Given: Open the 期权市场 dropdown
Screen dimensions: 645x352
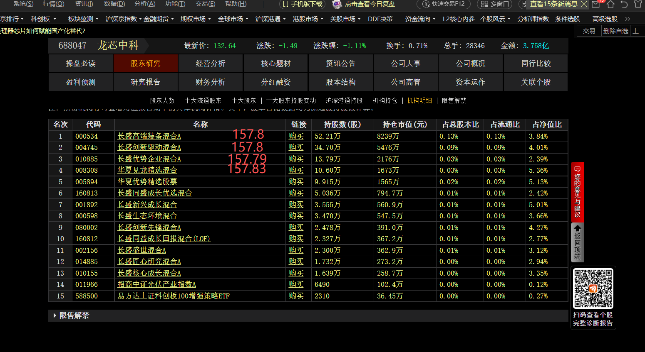Looking at the screenshot, I should pos(196,19).
